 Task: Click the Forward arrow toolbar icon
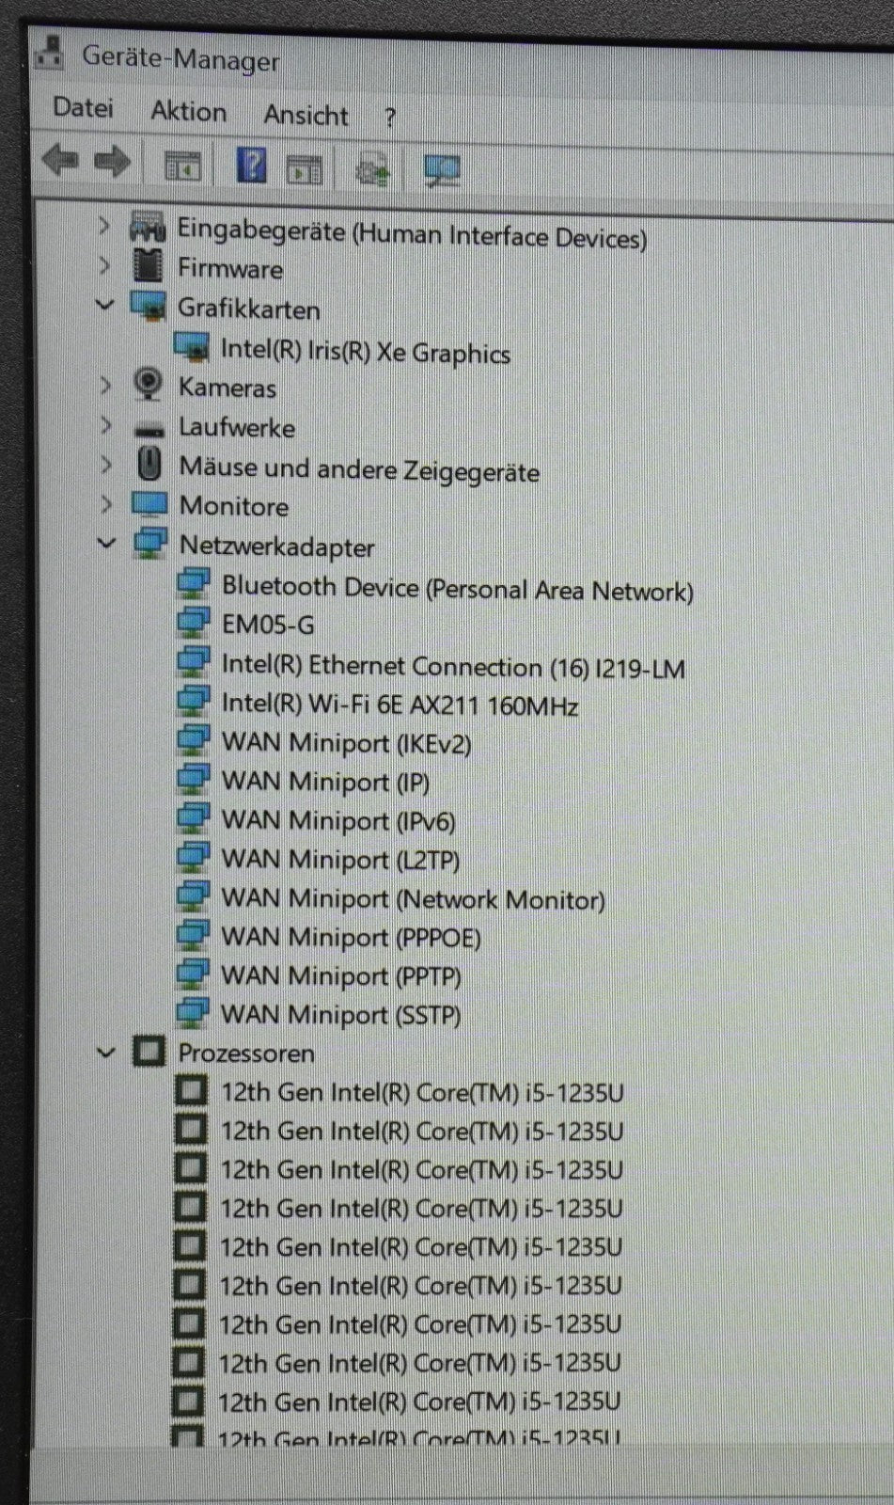coord(113,161)
